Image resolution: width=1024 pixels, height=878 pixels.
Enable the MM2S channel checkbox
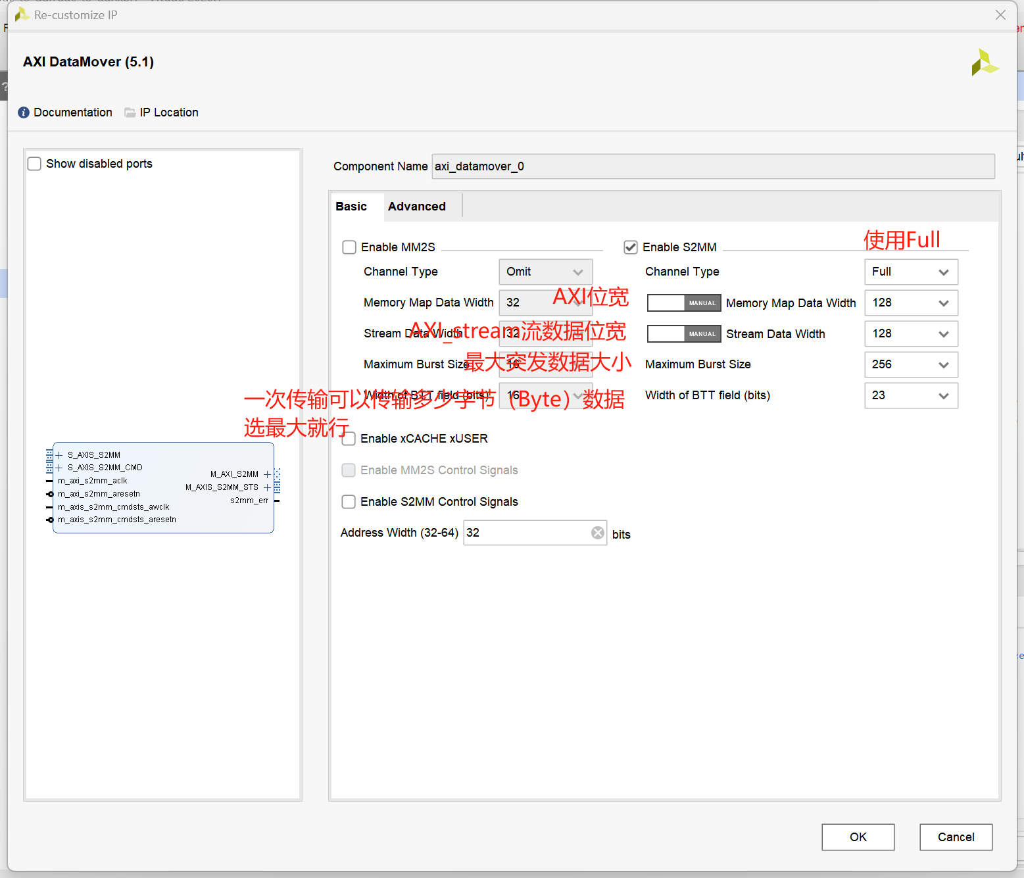(x=349, y=247)
